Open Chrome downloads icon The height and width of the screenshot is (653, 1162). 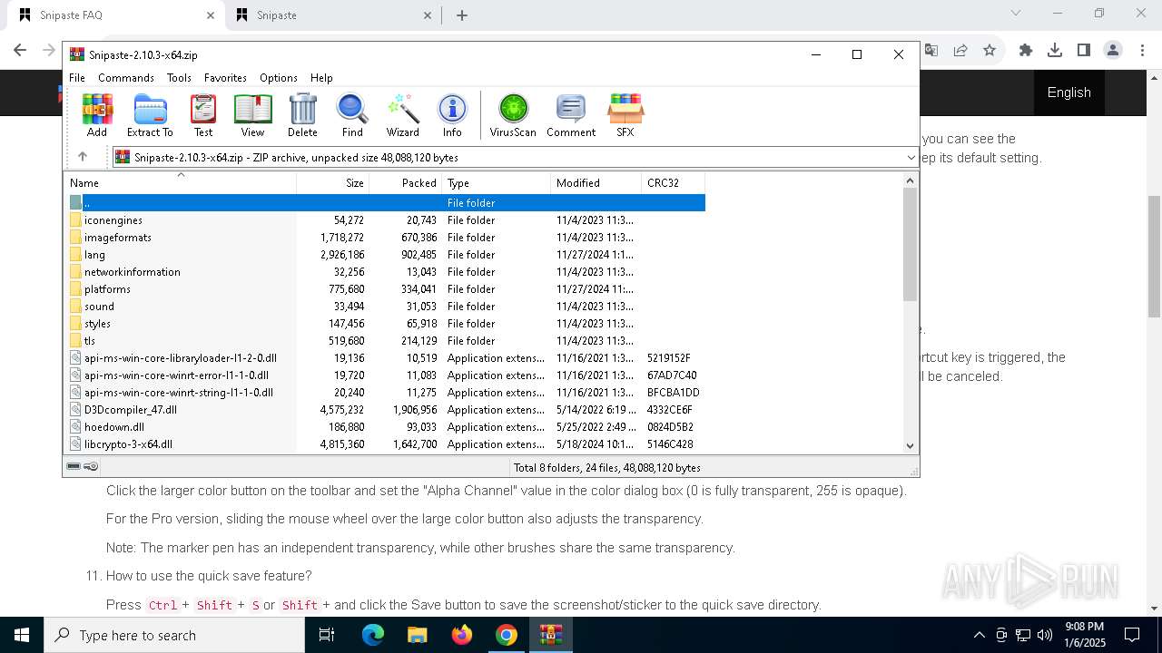(x=1055, y=51)
